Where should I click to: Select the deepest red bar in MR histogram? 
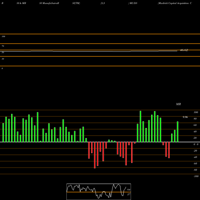coord(95,155)
